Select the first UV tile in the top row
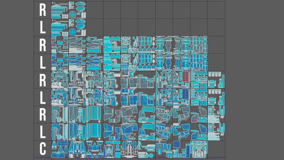Viewport: 284px width, 160px height. tap(60, 10)
